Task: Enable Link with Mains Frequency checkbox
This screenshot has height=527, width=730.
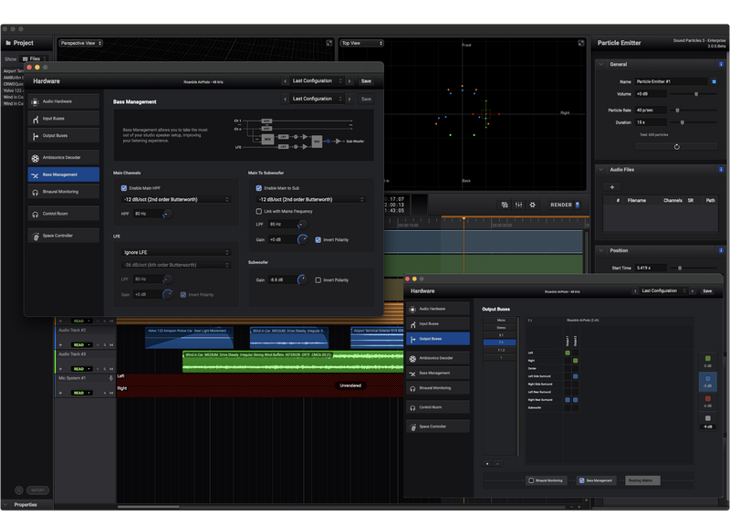Action: 259,211
